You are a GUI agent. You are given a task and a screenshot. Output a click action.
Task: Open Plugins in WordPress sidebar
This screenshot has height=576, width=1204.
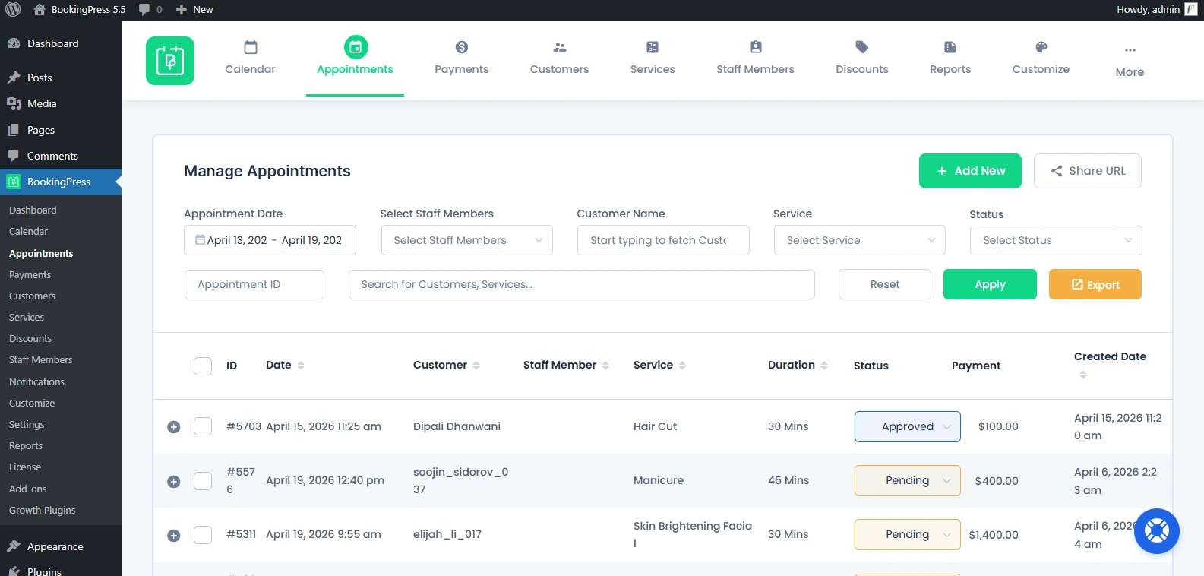[x=44, y=571]
